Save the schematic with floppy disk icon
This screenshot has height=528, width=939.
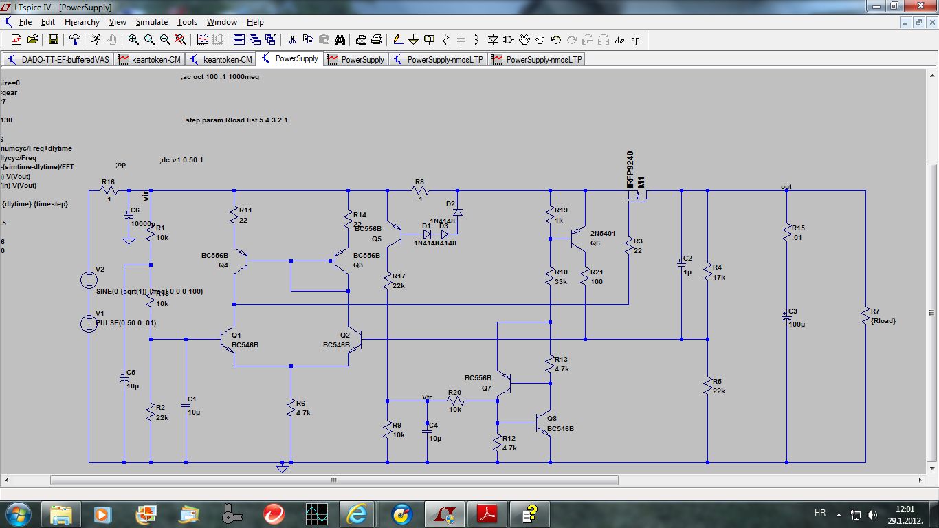(x=53, y=40)
